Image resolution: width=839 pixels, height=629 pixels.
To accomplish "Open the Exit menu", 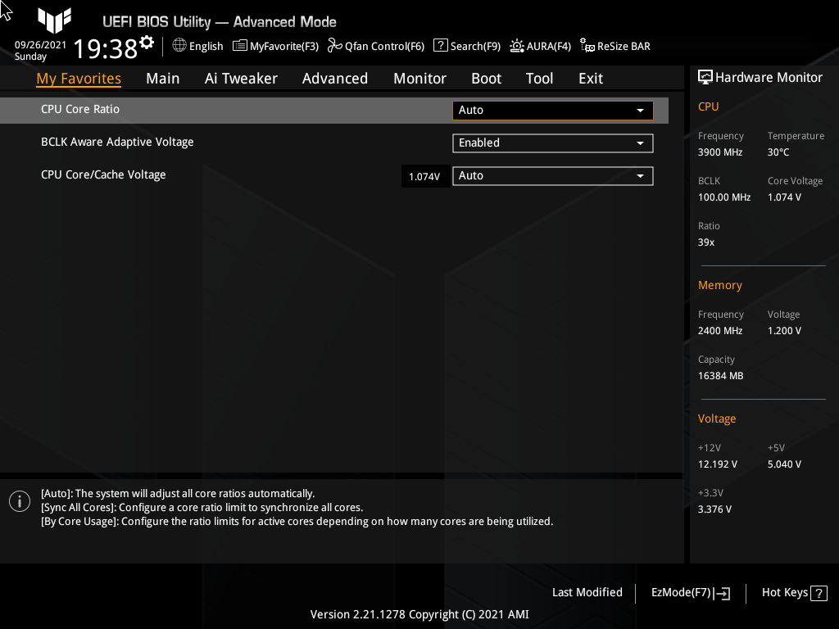I will [x=590, y=78].
